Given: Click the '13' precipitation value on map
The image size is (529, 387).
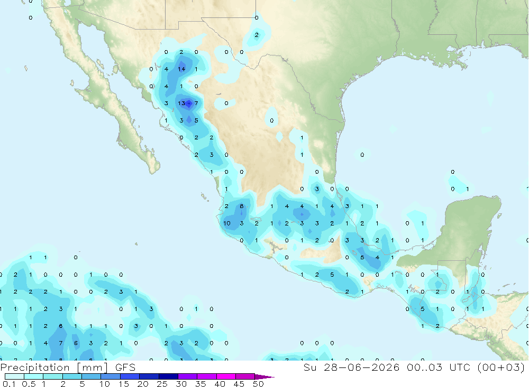Looking at the screenshot, I should 181,103.
